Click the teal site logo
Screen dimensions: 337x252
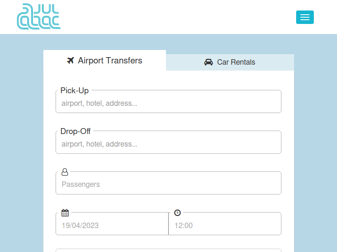click(39, 17)
